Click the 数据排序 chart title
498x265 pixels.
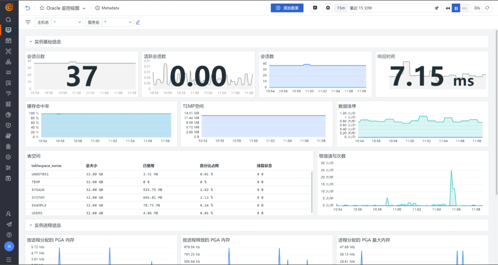click(x=347, y=106)
